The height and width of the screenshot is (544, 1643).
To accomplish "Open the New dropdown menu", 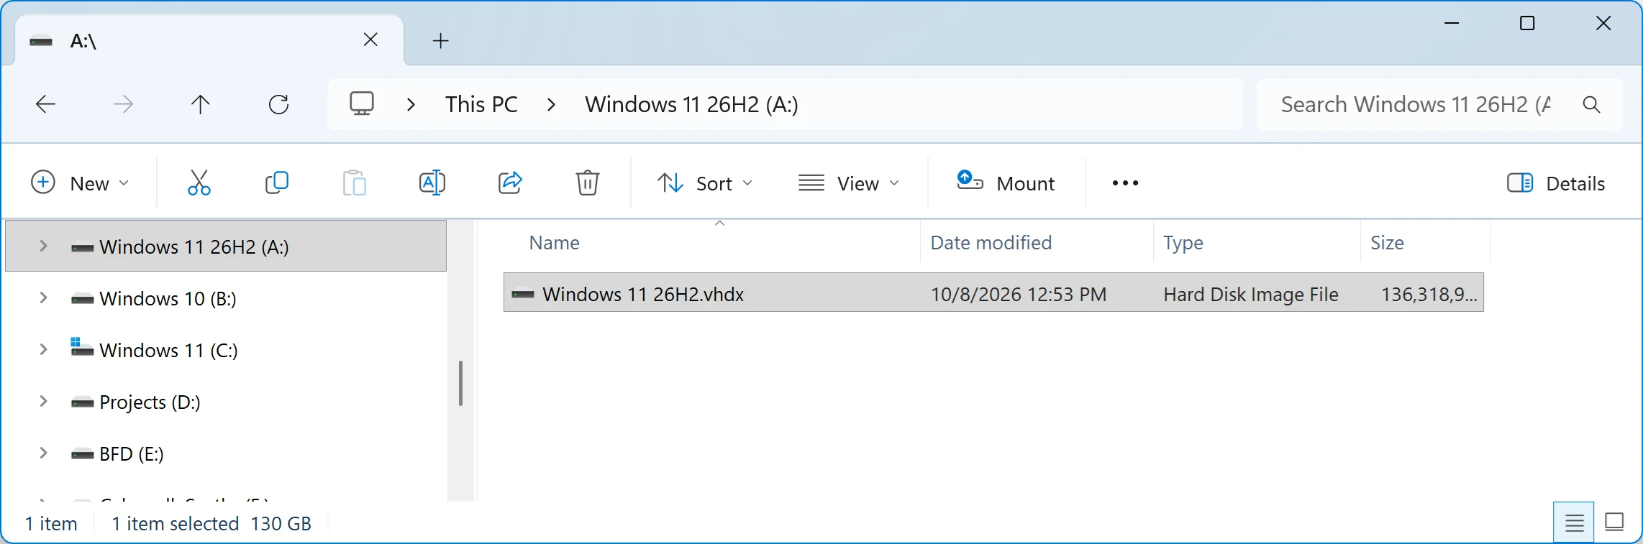I will [x=81, y=183].
